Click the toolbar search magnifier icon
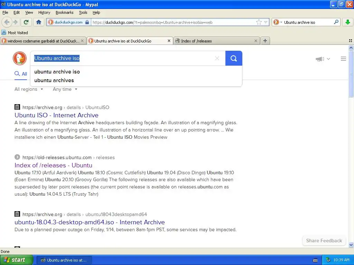354x265 pixels. [x=336, y=22]
